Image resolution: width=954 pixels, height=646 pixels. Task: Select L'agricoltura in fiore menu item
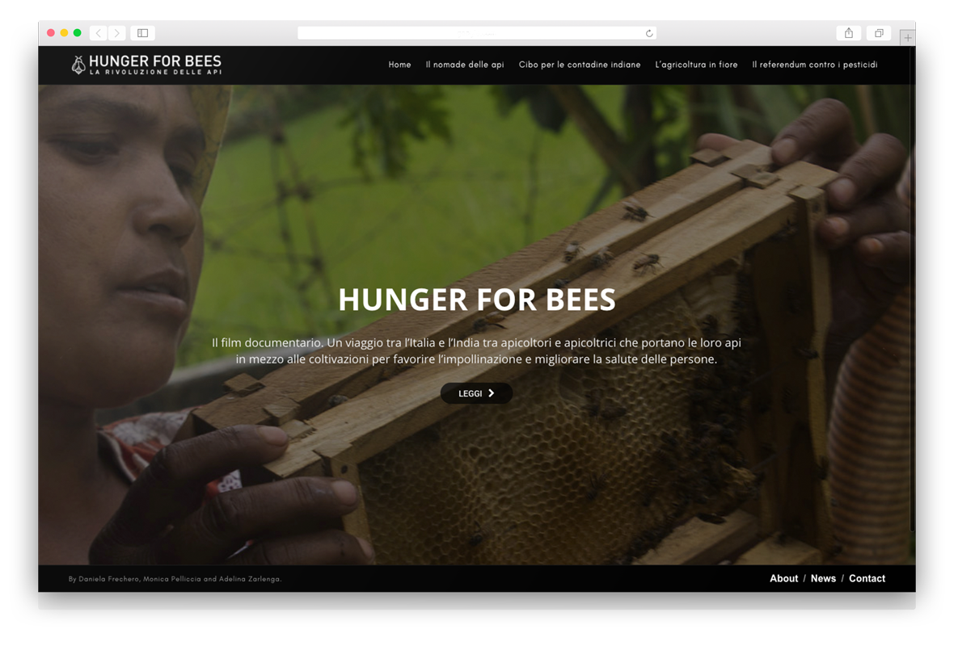pyautogui.click(x=696, y=65)
